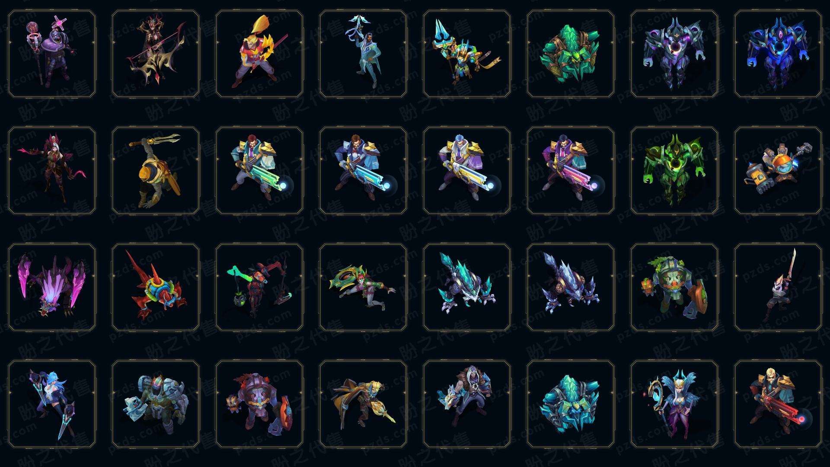Click the red spiked fish creature skin
Image resolution: width=830 pixels, height=467 pixels.
pyautogui.click(x=156, y=287)
